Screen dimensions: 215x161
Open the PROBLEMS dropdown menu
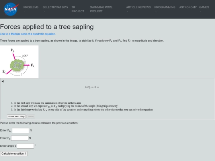click(31, 9)
